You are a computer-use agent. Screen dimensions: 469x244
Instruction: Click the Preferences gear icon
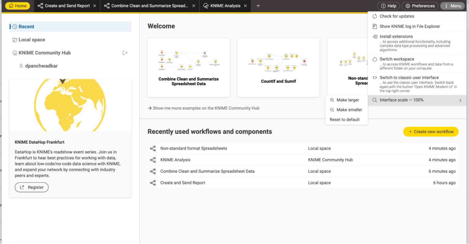point(407,6)
